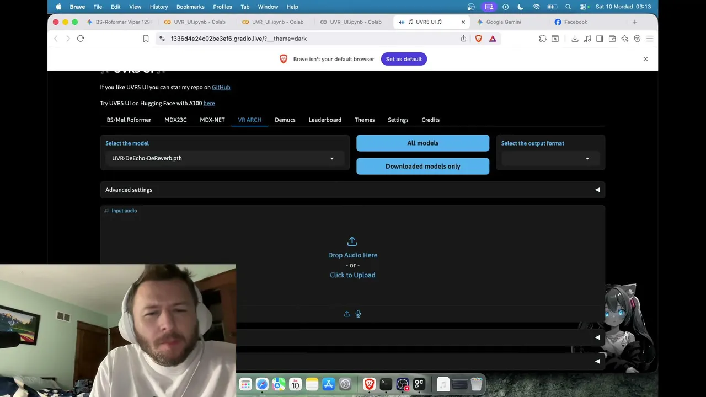Dismiss the default browser notification bar
This screenshot has width=706, height=397.
[x=645, y=59]
